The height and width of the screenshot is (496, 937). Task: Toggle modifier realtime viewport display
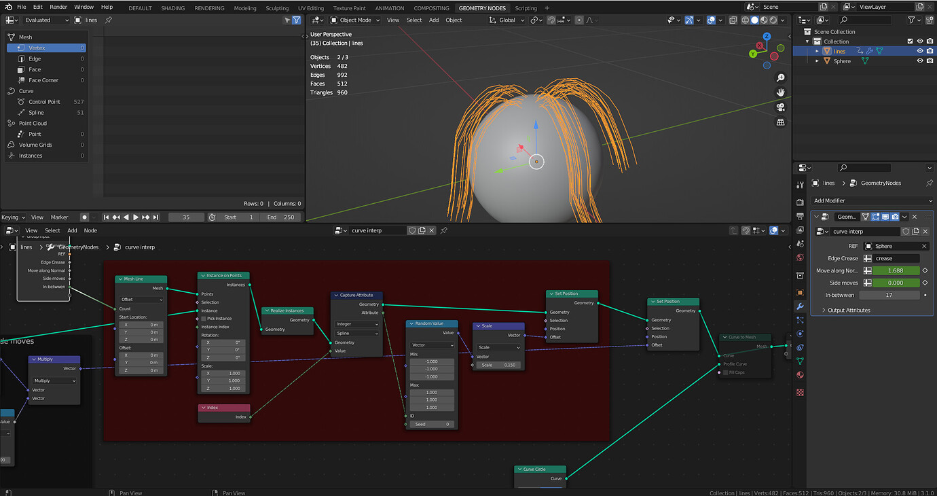coord(885,217)
